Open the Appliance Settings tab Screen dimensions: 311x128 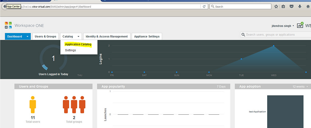147,37
